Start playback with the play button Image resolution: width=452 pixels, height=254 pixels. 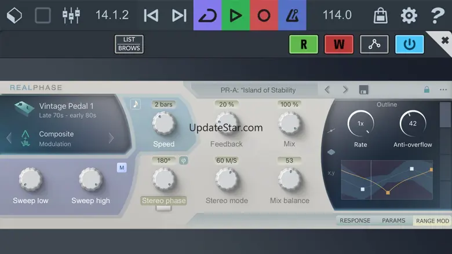pos(235,15)
